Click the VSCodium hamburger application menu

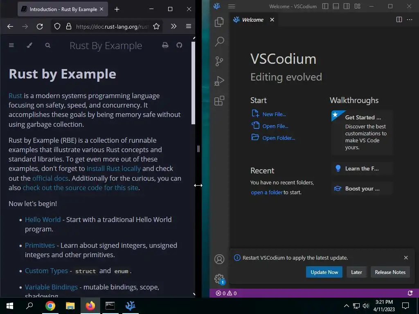232,6
